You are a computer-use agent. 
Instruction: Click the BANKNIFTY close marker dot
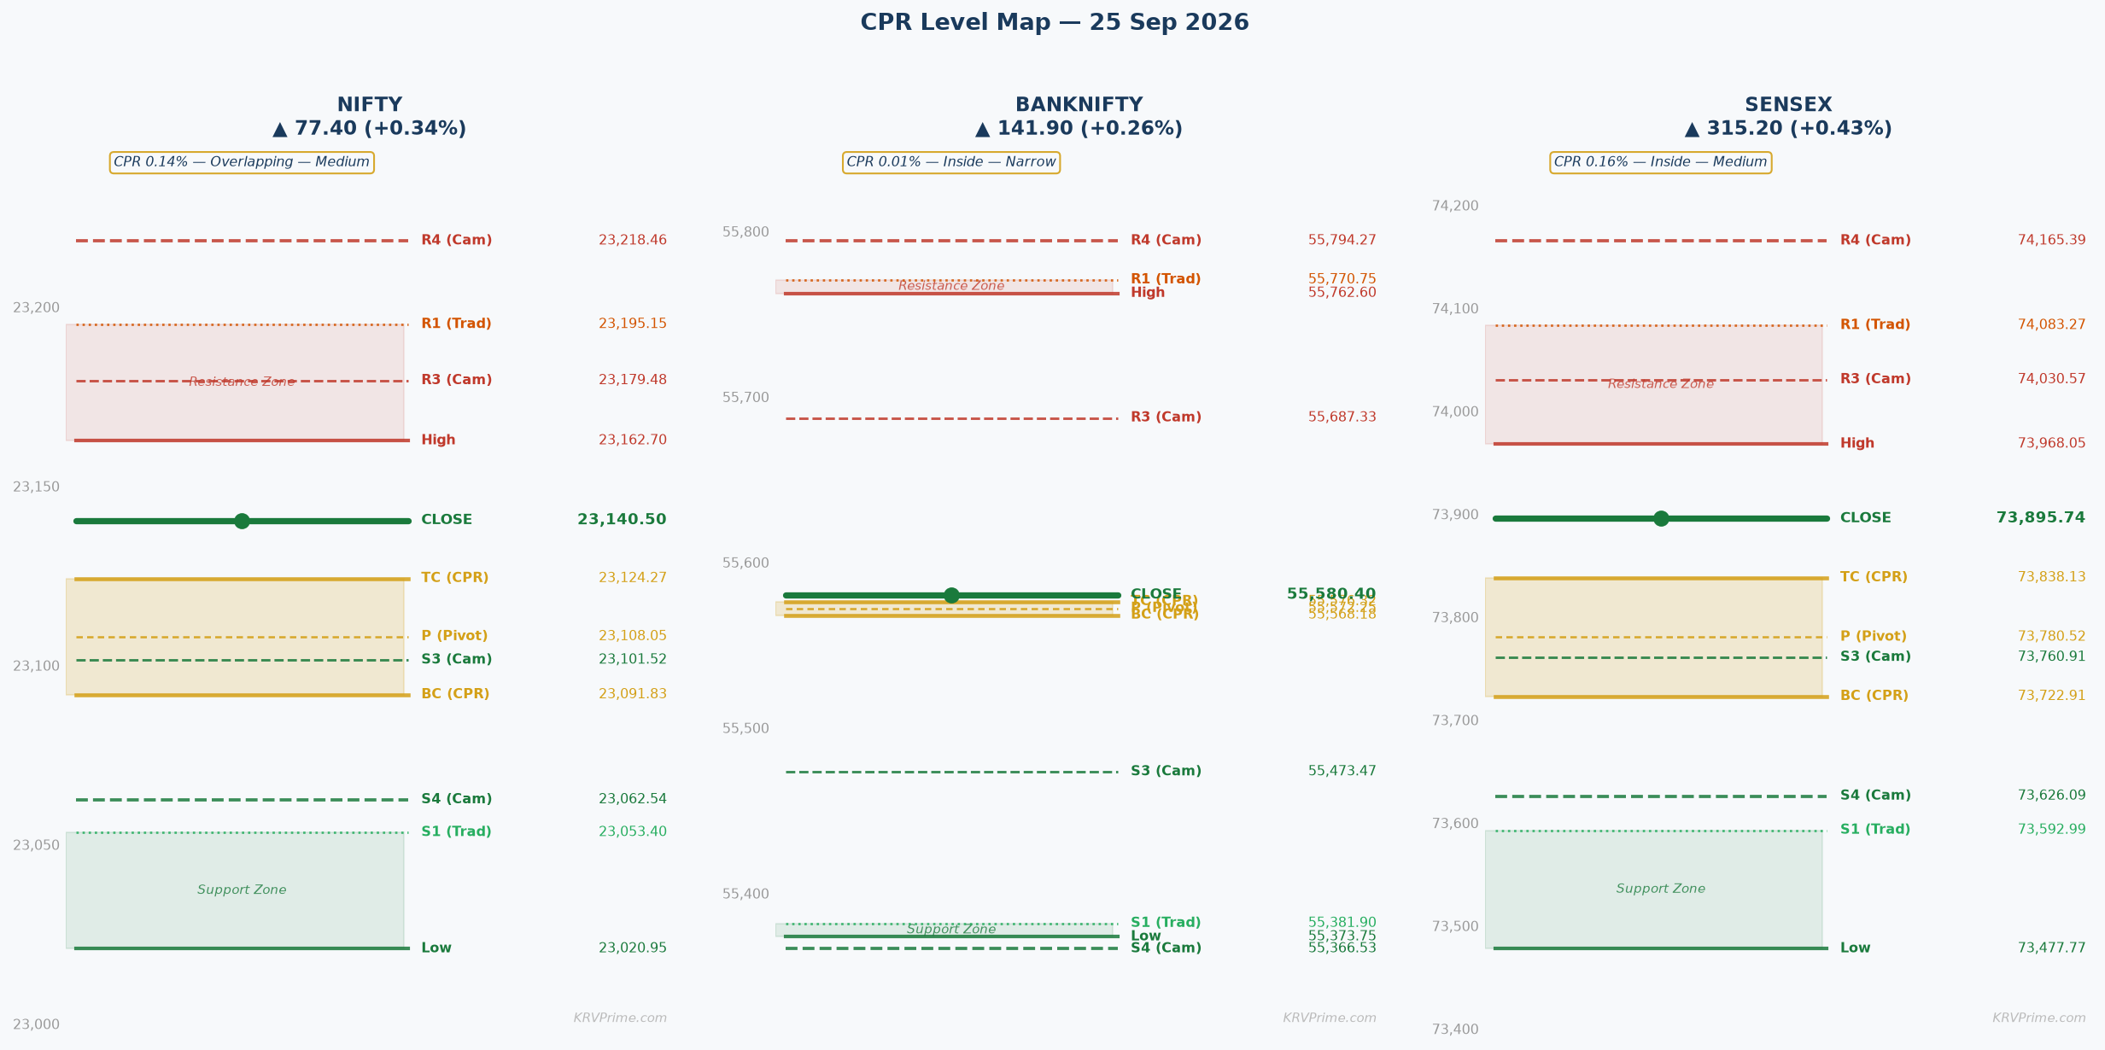[951, 595]
